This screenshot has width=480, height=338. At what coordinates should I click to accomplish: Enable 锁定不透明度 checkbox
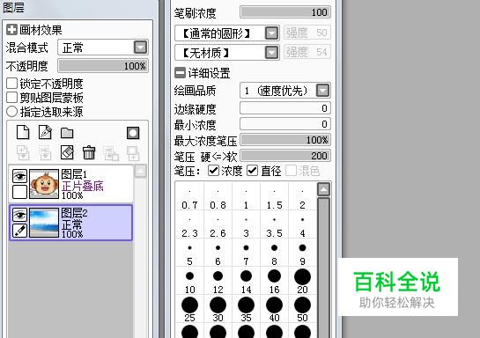tap(11, 84)
